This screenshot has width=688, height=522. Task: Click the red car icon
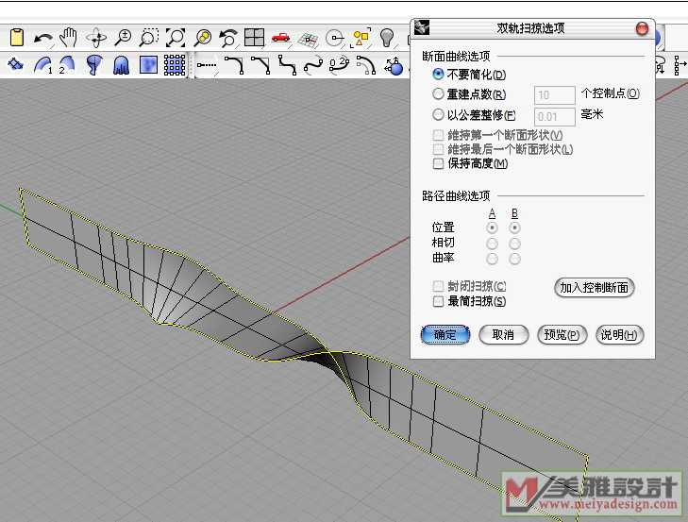pyautogui.click(x=281, y=38)
